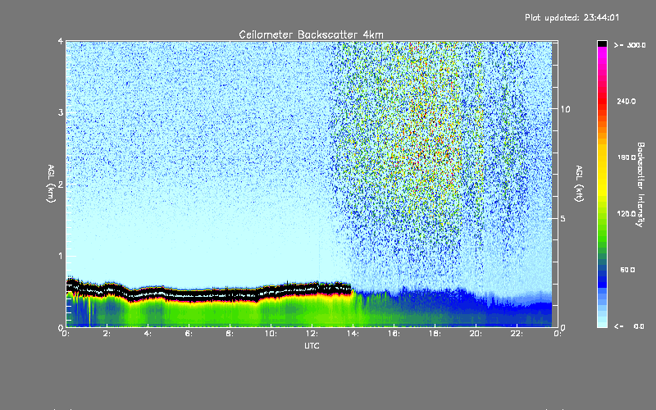Click the "Ceilometer Backscatter 4km" plot title
Viewport: 656px width, 410px height.
(x=311, y=34)
